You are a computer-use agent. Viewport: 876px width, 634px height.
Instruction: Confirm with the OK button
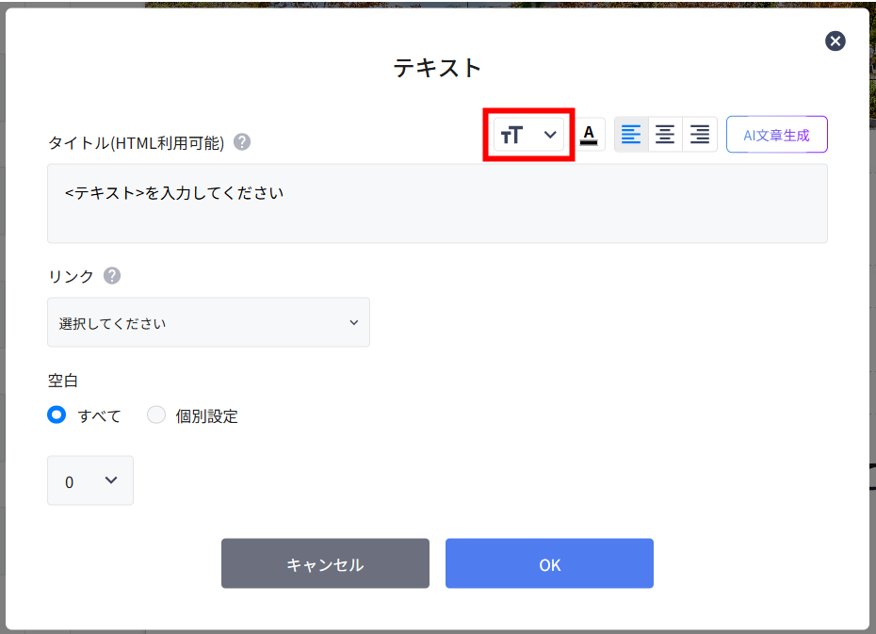click(x=549, y=563)
